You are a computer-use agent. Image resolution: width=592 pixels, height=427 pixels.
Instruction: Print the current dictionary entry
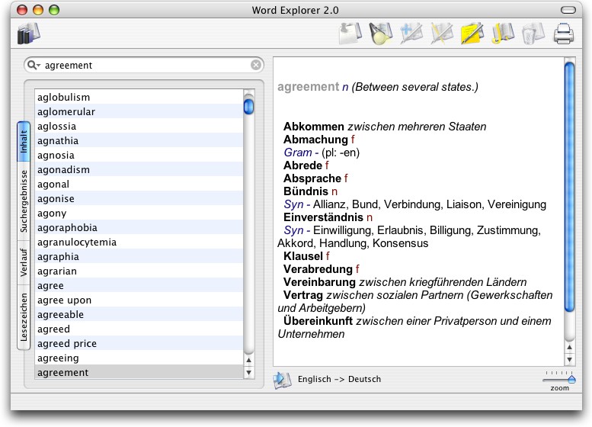563,34
